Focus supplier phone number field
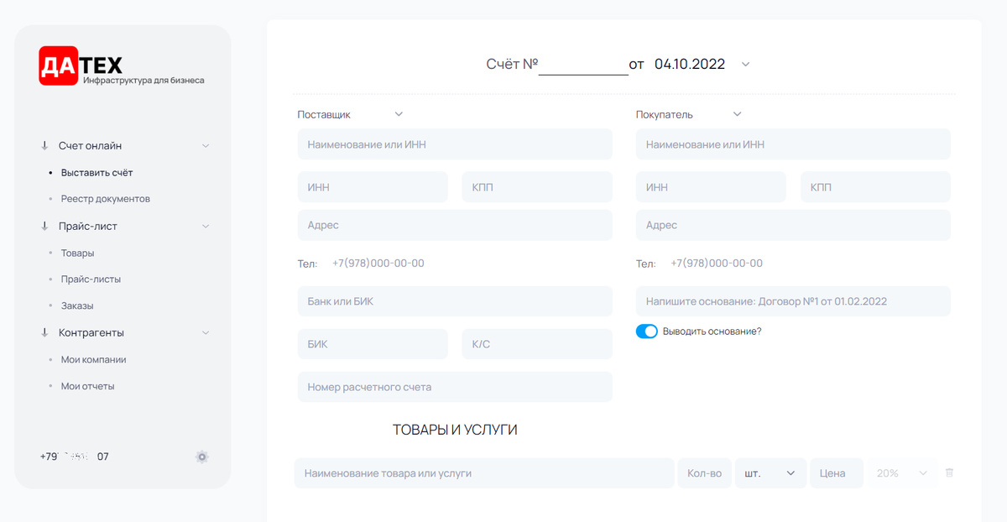The image size is (1007, 522). pyautogui.click(x=378, y=264)
